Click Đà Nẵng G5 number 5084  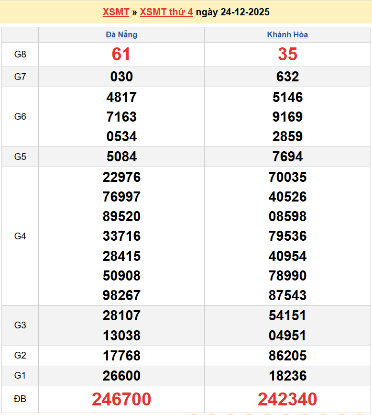tap(121, 157)
